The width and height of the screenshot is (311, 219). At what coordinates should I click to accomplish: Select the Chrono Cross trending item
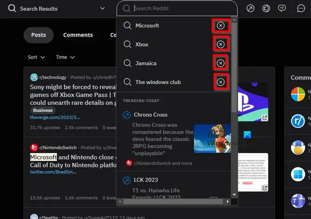point(151,115)
